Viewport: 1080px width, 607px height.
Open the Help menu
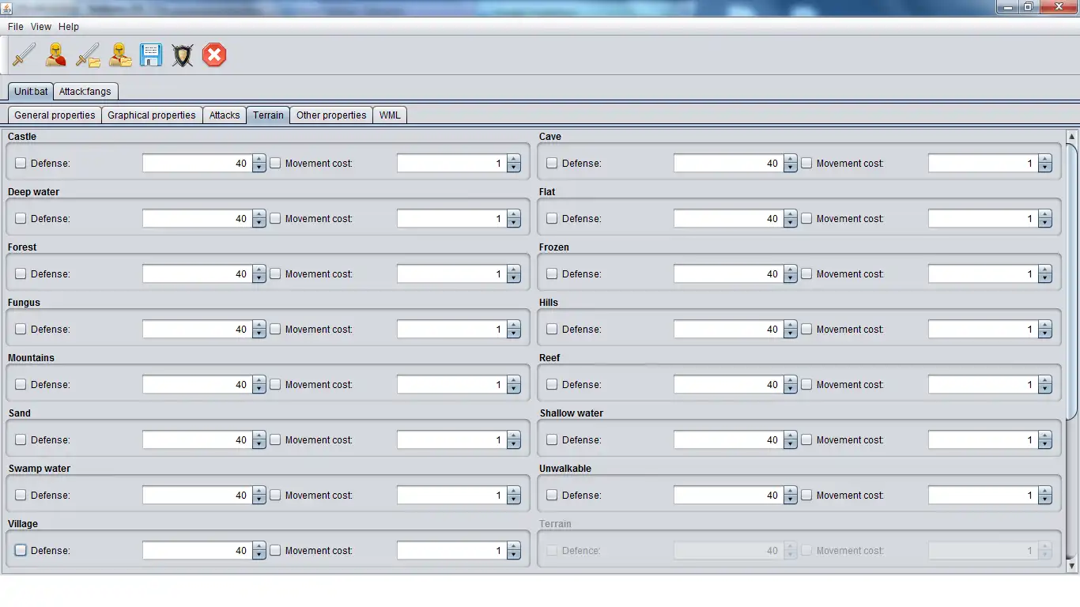[69, 27]
